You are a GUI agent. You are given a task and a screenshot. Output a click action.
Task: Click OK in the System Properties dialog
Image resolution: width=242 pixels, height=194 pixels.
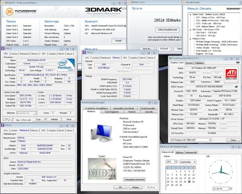click(x=120, y=187)
